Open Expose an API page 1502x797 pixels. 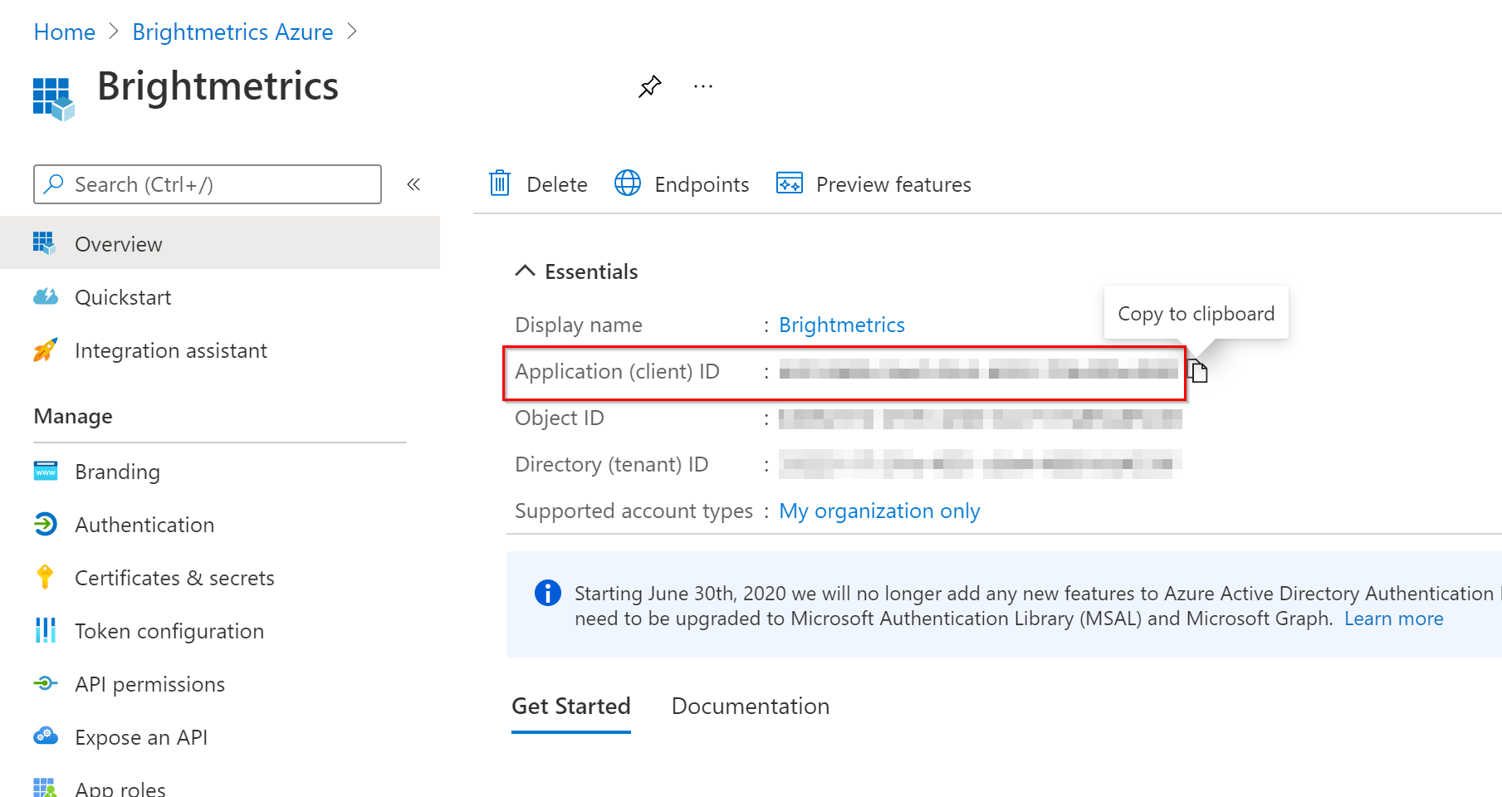coord(141,737)
